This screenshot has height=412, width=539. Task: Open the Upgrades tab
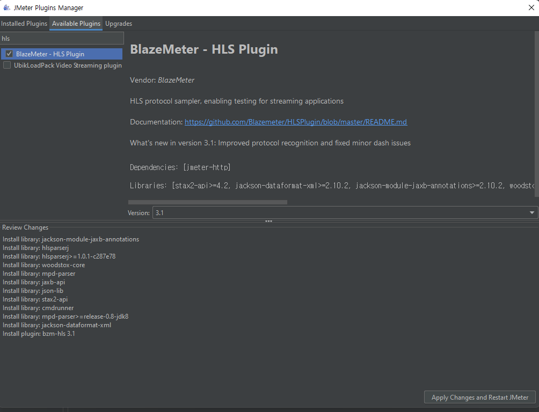pos(119,24)
